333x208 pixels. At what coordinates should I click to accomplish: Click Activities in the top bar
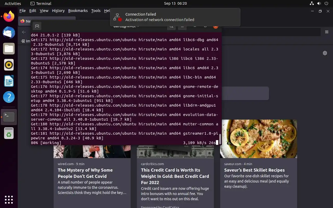pos(13,3)
